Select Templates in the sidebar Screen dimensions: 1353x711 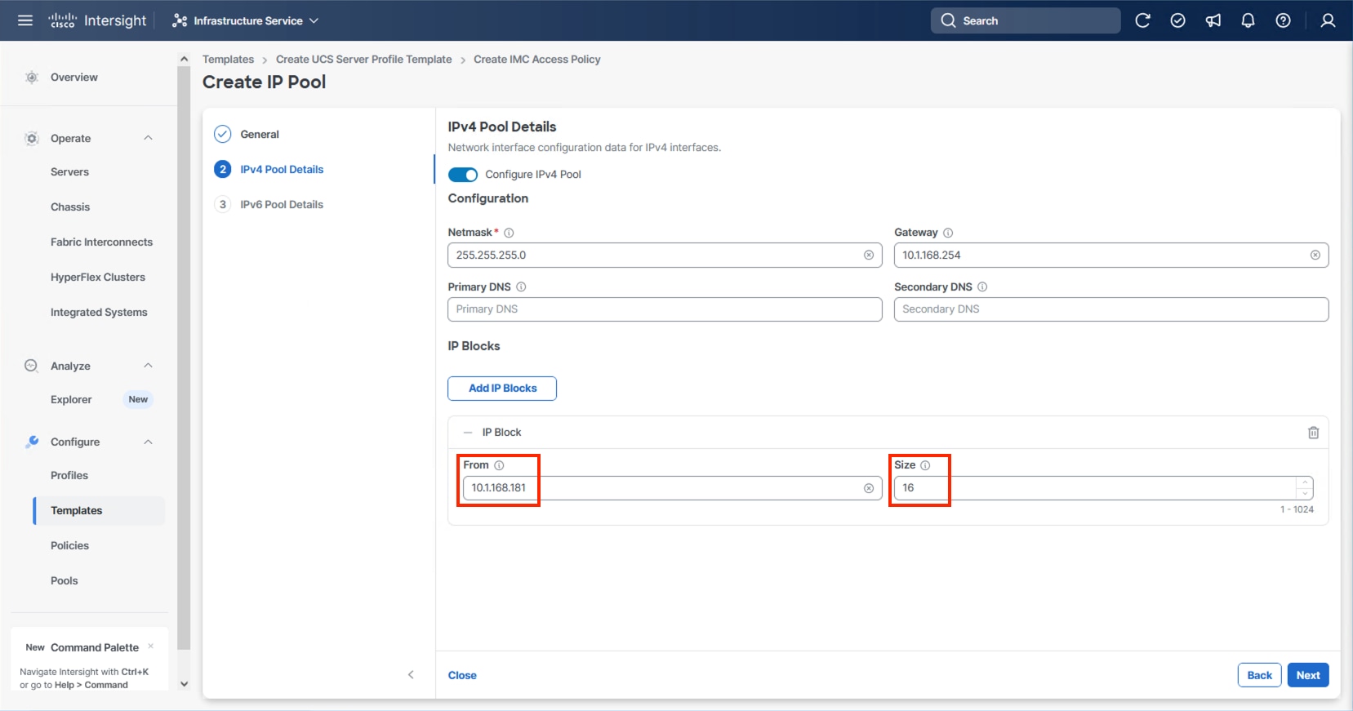coord(99,511)
